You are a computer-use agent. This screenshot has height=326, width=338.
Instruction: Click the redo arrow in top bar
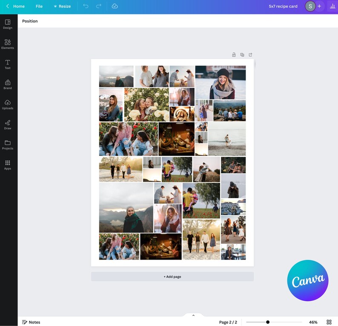[98, 6]
